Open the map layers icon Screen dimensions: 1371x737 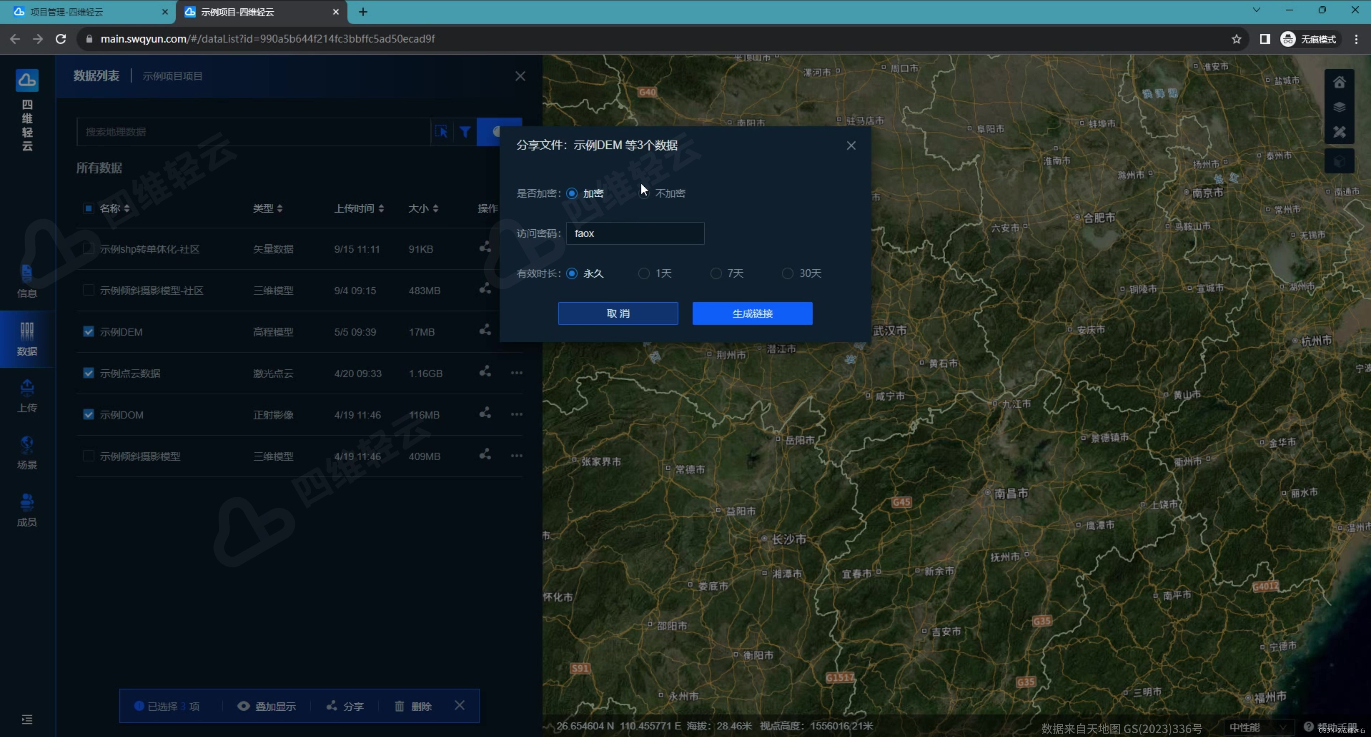[1339, 107]
